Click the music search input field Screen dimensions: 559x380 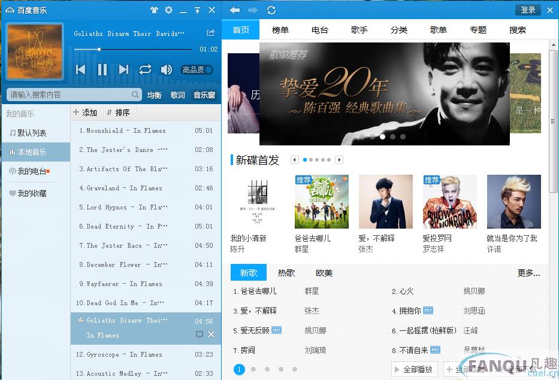pyautogui.click(x=69, y=95)
